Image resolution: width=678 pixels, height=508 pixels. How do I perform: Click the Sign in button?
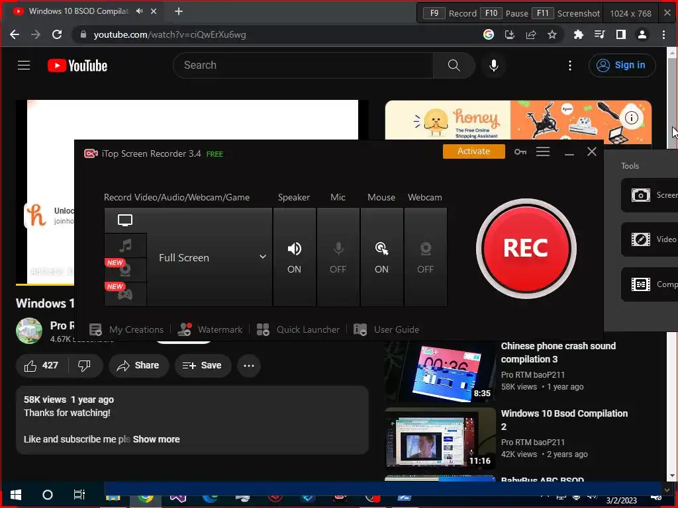(622, 65)
